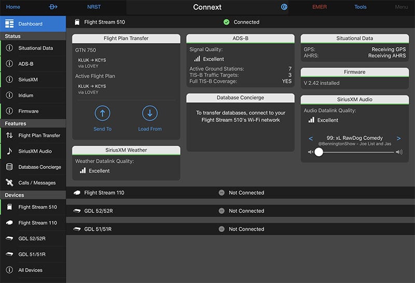Click the Database Concierge database icon
The width and height of the screenshot is (415, 283).
coord(9,167)
